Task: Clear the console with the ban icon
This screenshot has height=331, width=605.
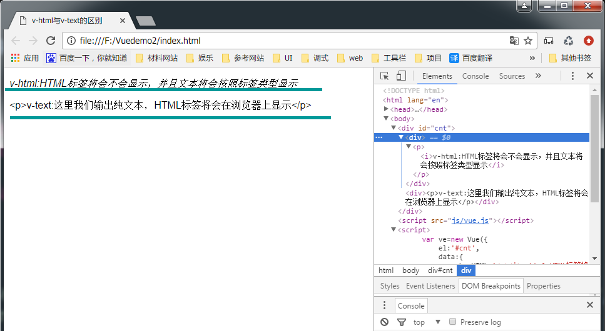Action: coord(384,322)
